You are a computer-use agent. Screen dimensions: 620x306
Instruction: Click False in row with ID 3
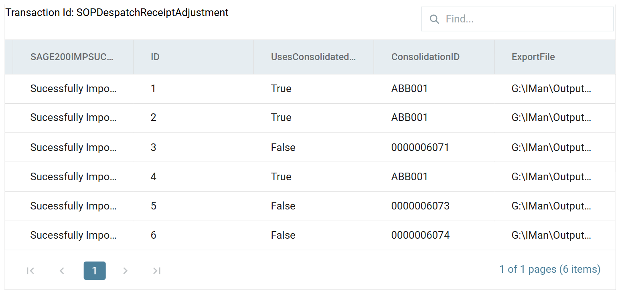tap(283, 147)
